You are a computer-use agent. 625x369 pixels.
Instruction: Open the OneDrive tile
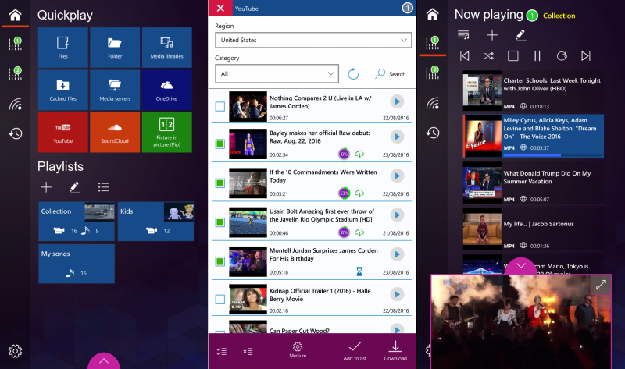point(166,90)
